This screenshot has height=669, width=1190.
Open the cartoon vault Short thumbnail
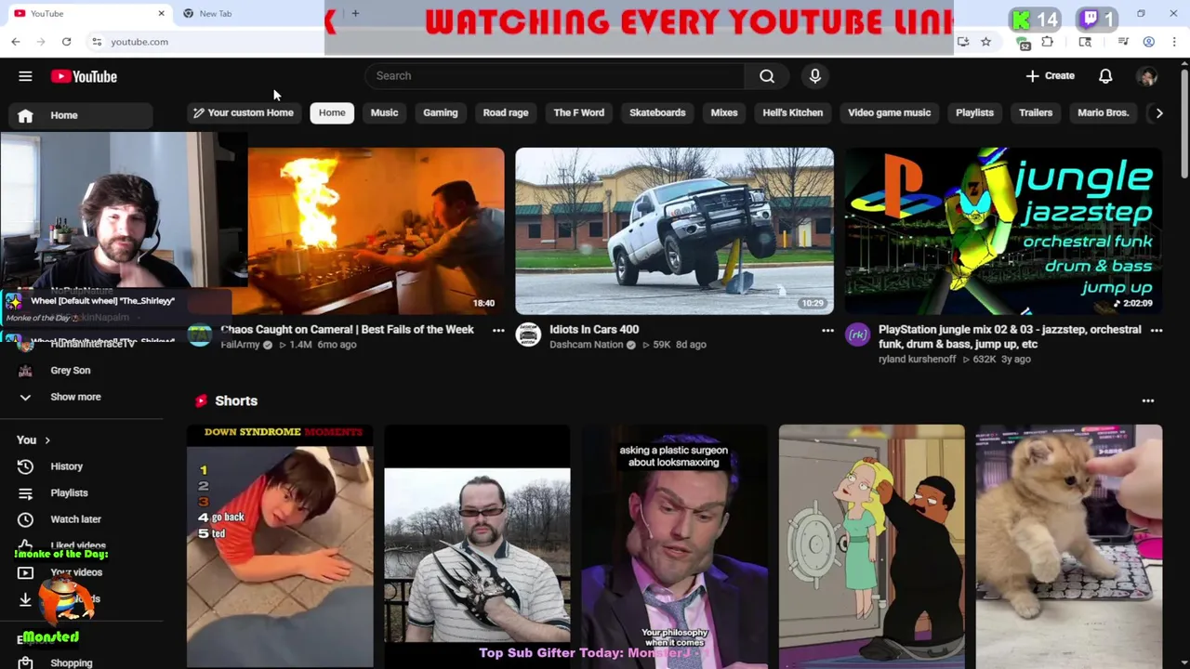(x=872, y=546)
